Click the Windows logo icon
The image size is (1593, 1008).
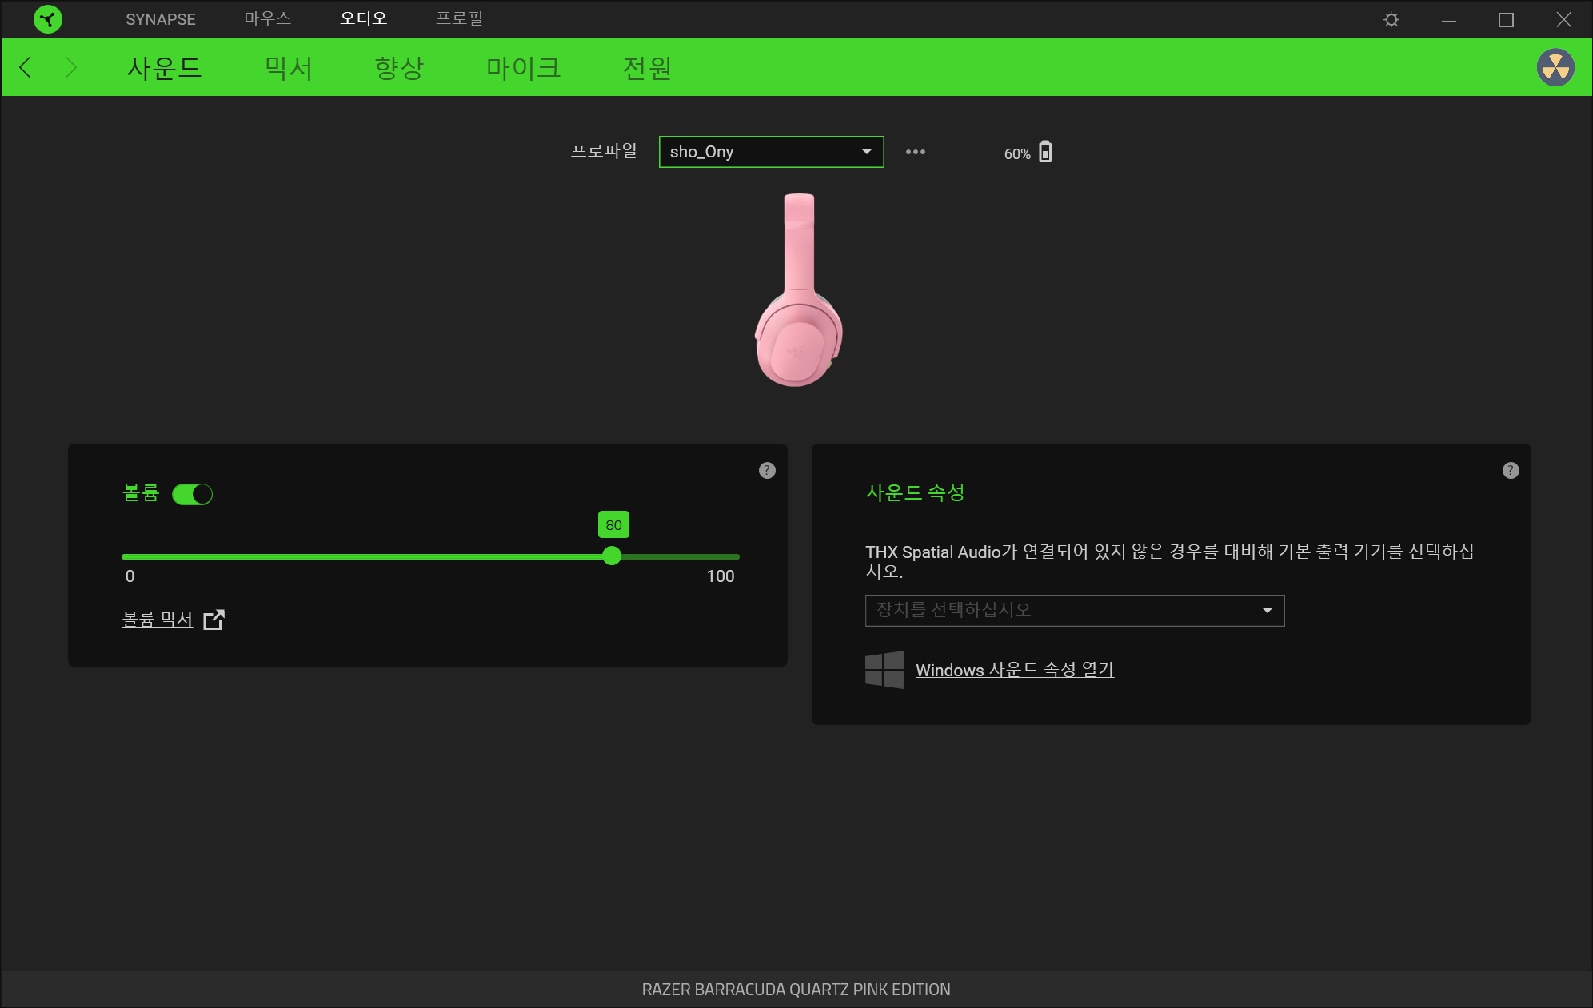[884, 670]
